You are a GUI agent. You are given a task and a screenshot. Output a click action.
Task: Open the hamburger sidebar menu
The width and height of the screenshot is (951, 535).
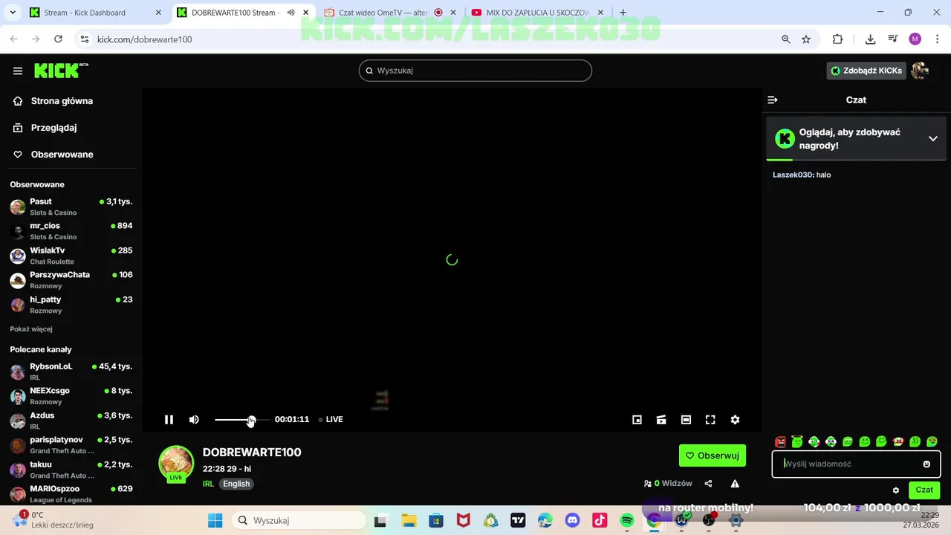18,71
